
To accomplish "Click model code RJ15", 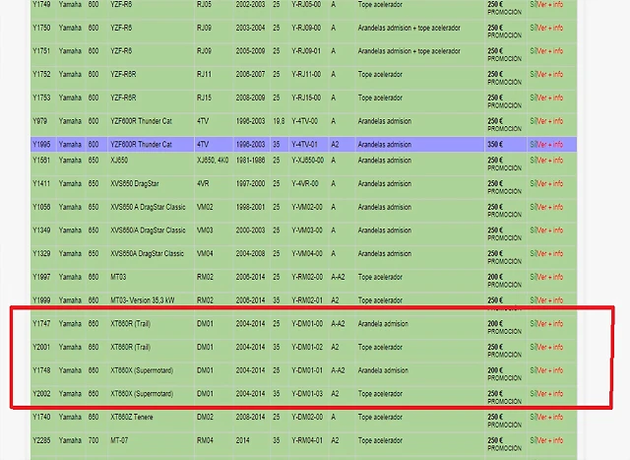I will coord(204,98).
